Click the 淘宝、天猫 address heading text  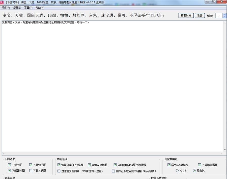point(83,15)
